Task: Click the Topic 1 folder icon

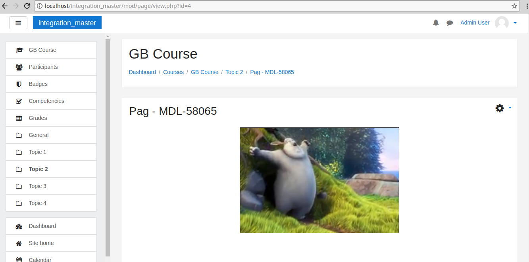Action: click(x=19, y=152)
